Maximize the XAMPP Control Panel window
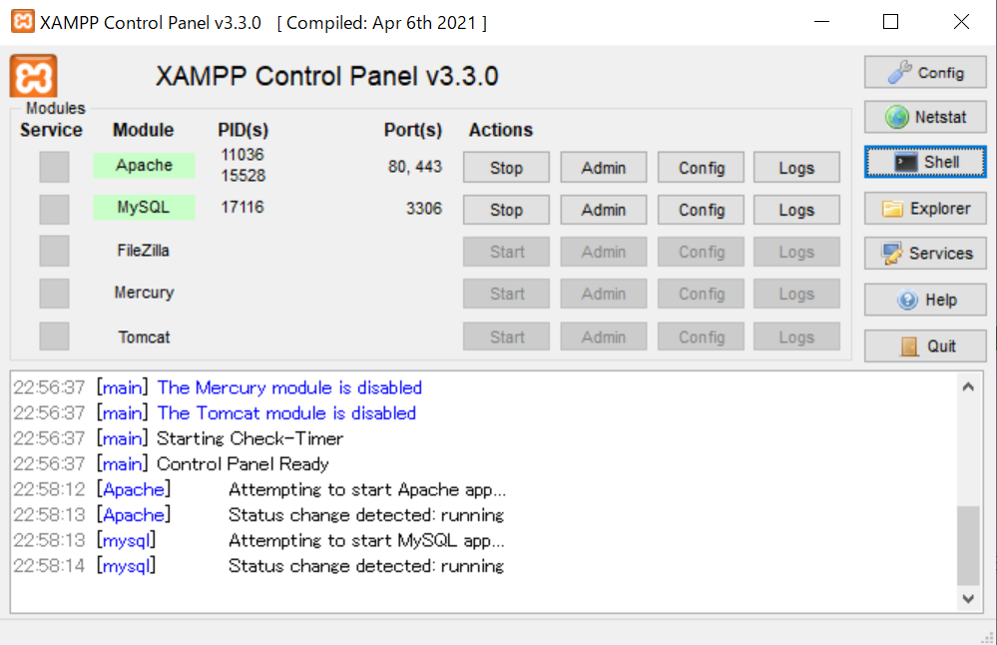 tap(891, 22)
